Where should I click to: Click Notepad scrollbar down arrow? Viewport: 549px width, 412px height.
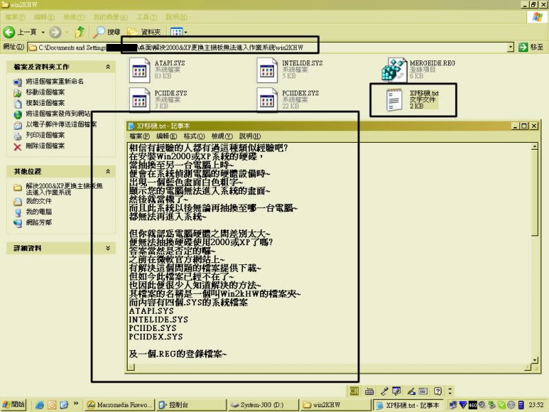535,360
